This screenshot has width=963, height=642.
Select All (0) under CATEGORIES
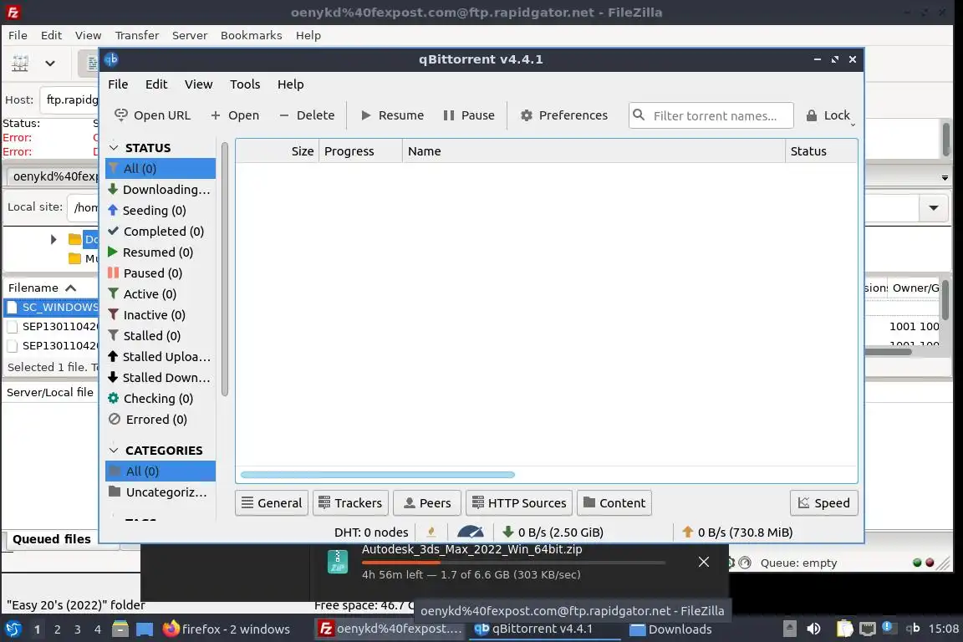click(160, 471)
